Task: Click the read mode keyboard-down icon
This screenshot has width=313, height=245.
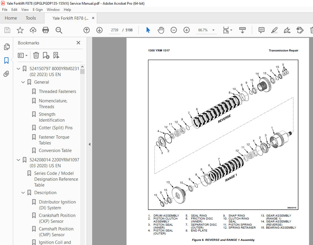Action: (242, 30)
